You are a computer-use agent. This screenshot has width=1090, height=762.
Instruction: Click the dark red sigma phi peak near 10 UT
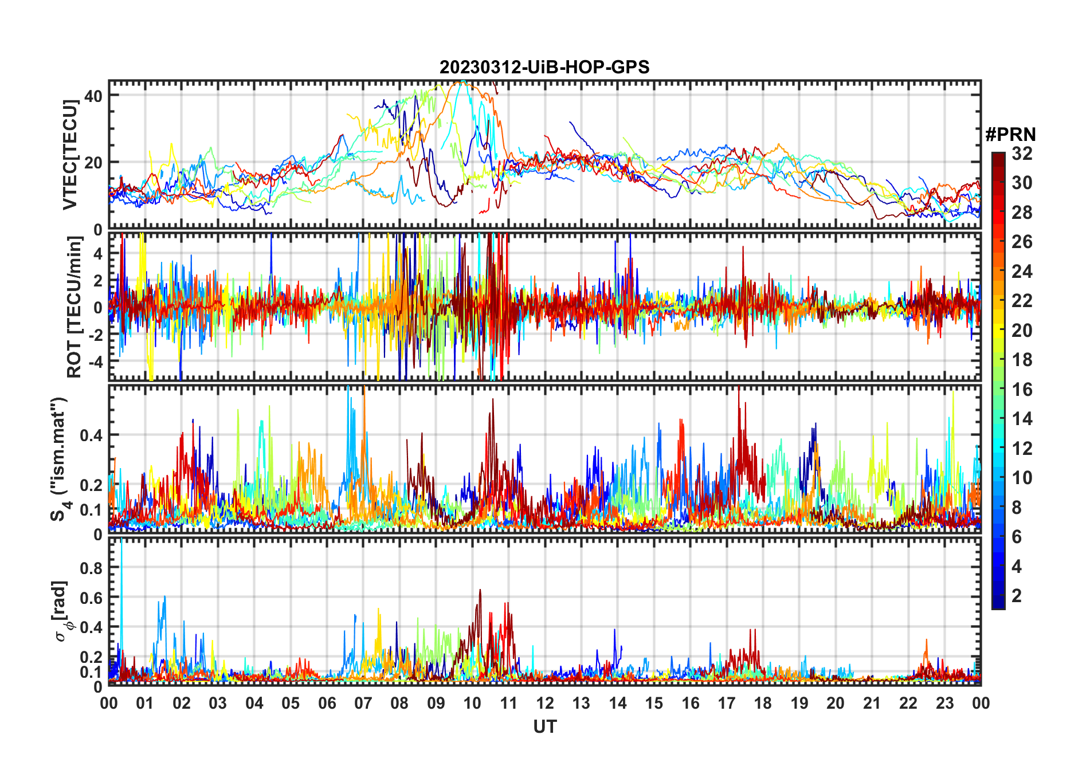click(480, 592)
